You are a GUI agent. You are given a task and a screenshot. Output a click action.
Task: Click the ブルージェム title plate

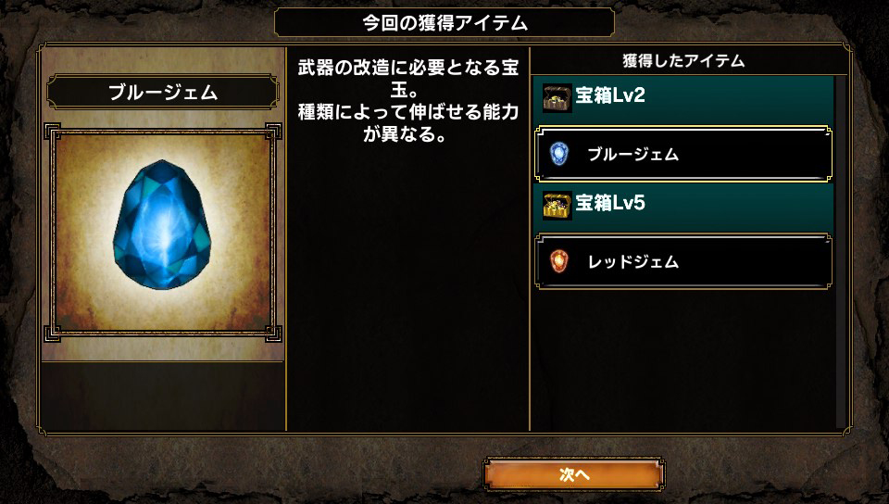162,92
